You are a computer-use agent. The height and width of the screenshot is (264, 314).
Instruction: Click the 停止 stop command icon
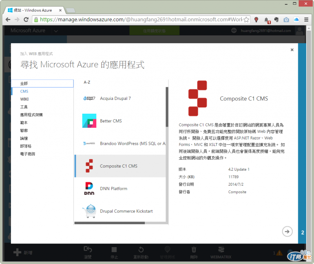point(114,249)
